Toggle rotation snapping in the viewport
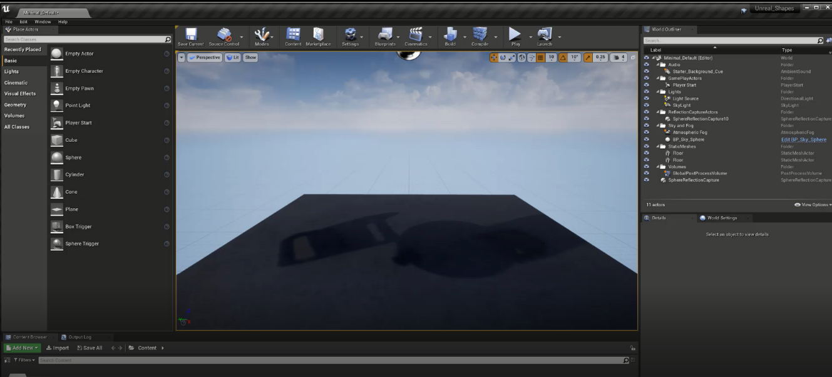The image size is (832, 377). pos(562,58)
